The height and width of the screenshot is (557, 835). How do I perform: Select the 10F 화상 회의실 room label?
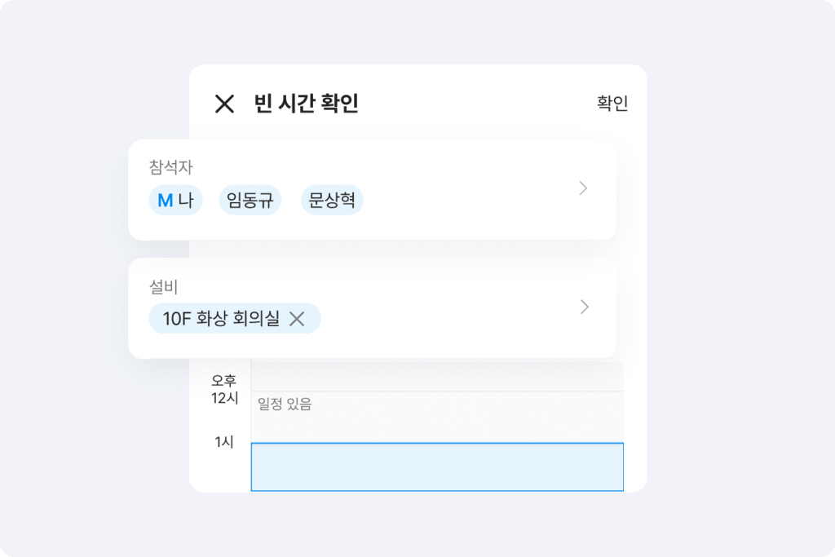(x=221, y=319)
